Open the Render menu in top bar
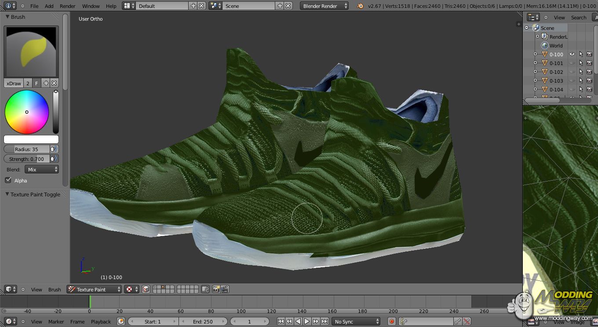Image resolution: width=598 pixels, height=327 pixels. click(68, 6)
